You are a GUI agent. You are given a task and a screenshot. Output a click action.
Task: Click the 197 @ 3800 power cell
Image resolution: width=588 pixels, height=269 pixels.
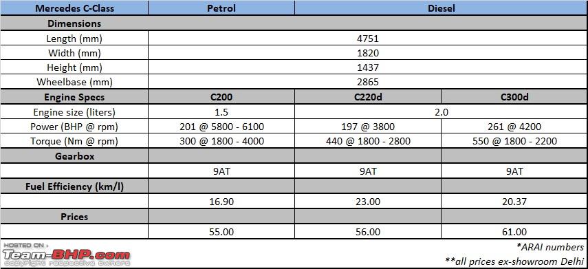point(368,127)
